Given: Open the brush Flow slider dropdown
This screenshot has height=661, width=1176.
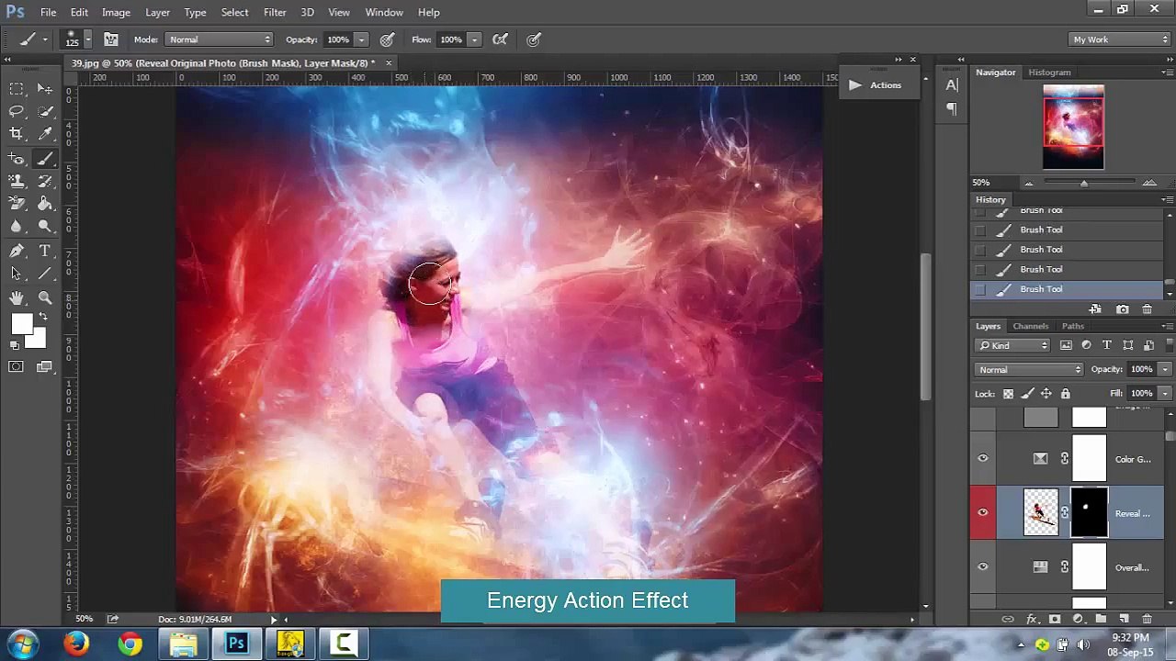Looking at the screenshot, I should 474,39.
